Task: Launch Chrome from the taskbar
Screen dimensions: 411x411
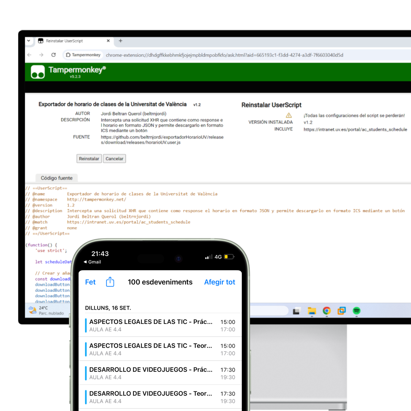Action: click(x=326, y=311)
